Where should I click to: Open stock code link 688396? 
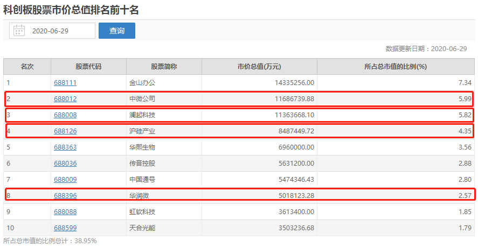65,196
